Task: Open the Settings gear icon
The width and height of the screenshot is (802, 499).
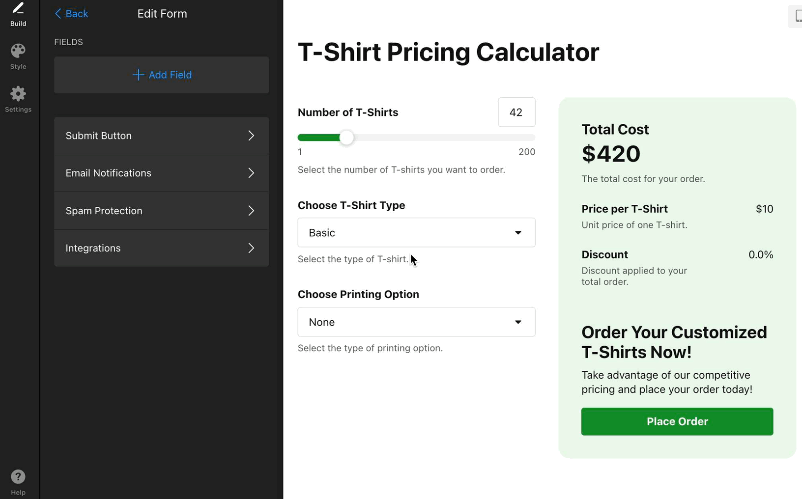Action: tap(18, 94)
